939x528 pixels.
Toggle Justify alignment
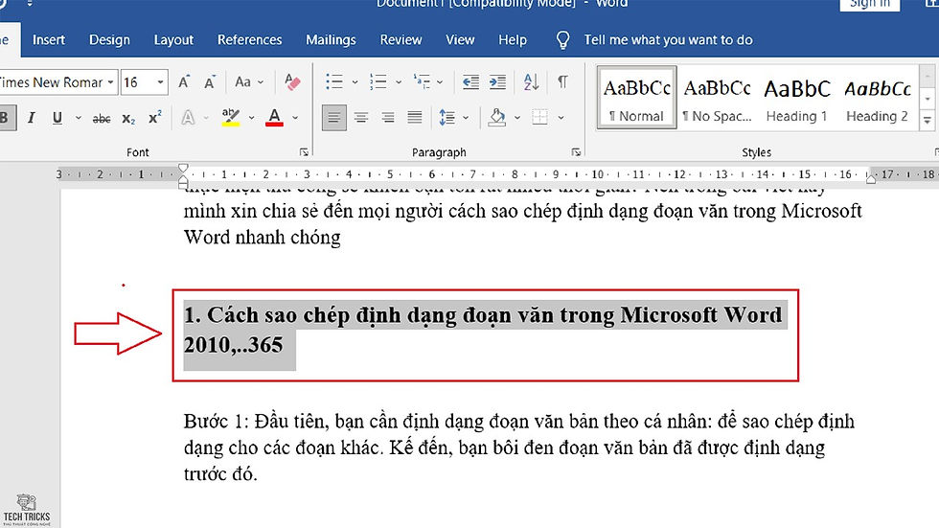click(415, 117)
